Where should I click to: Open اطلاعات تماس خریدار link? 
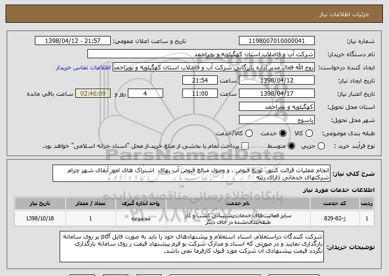click(83, 67)
